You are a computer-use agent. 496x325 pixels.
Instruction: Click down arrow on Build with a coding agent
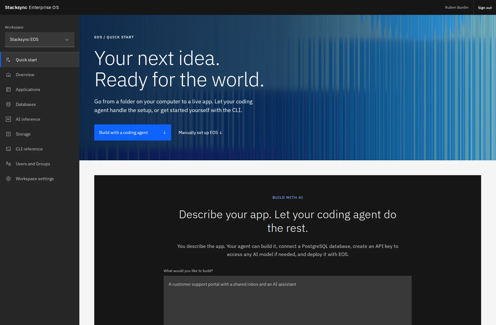165,132
